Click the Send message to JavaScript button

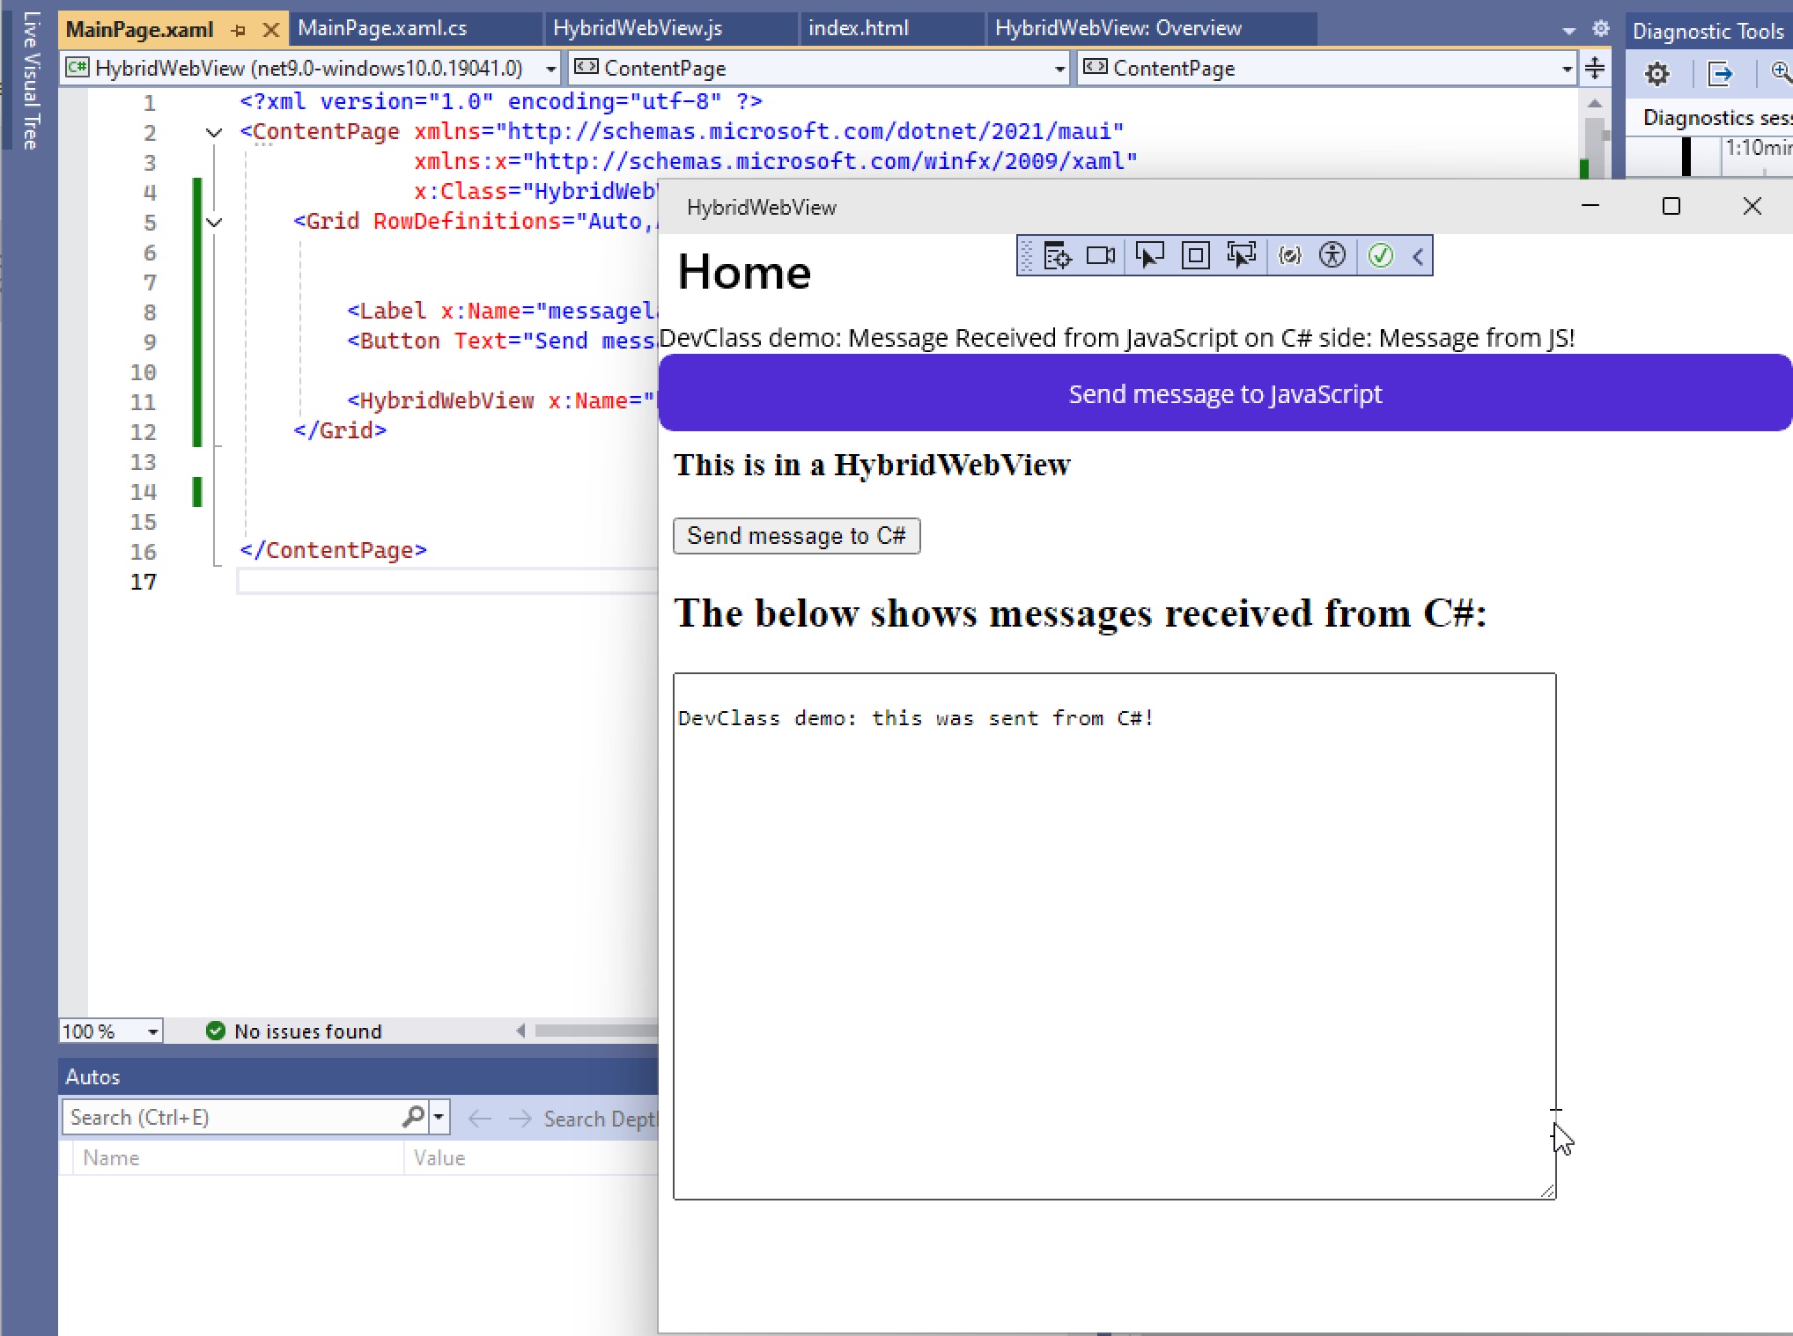click(x=1225, y=393)
